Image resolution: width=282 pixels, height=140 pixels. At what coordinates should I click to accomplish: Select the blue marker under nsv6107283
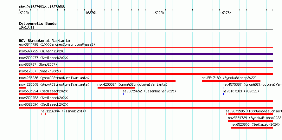pyautogui.click(x=223, y=94)
